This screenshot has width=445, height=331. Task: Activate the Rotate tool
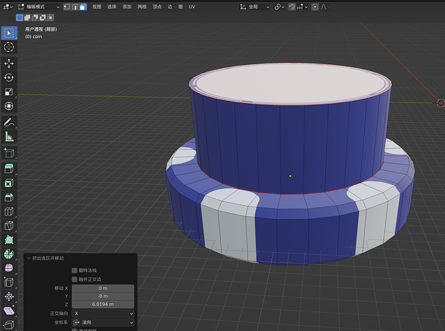point(9,78)
